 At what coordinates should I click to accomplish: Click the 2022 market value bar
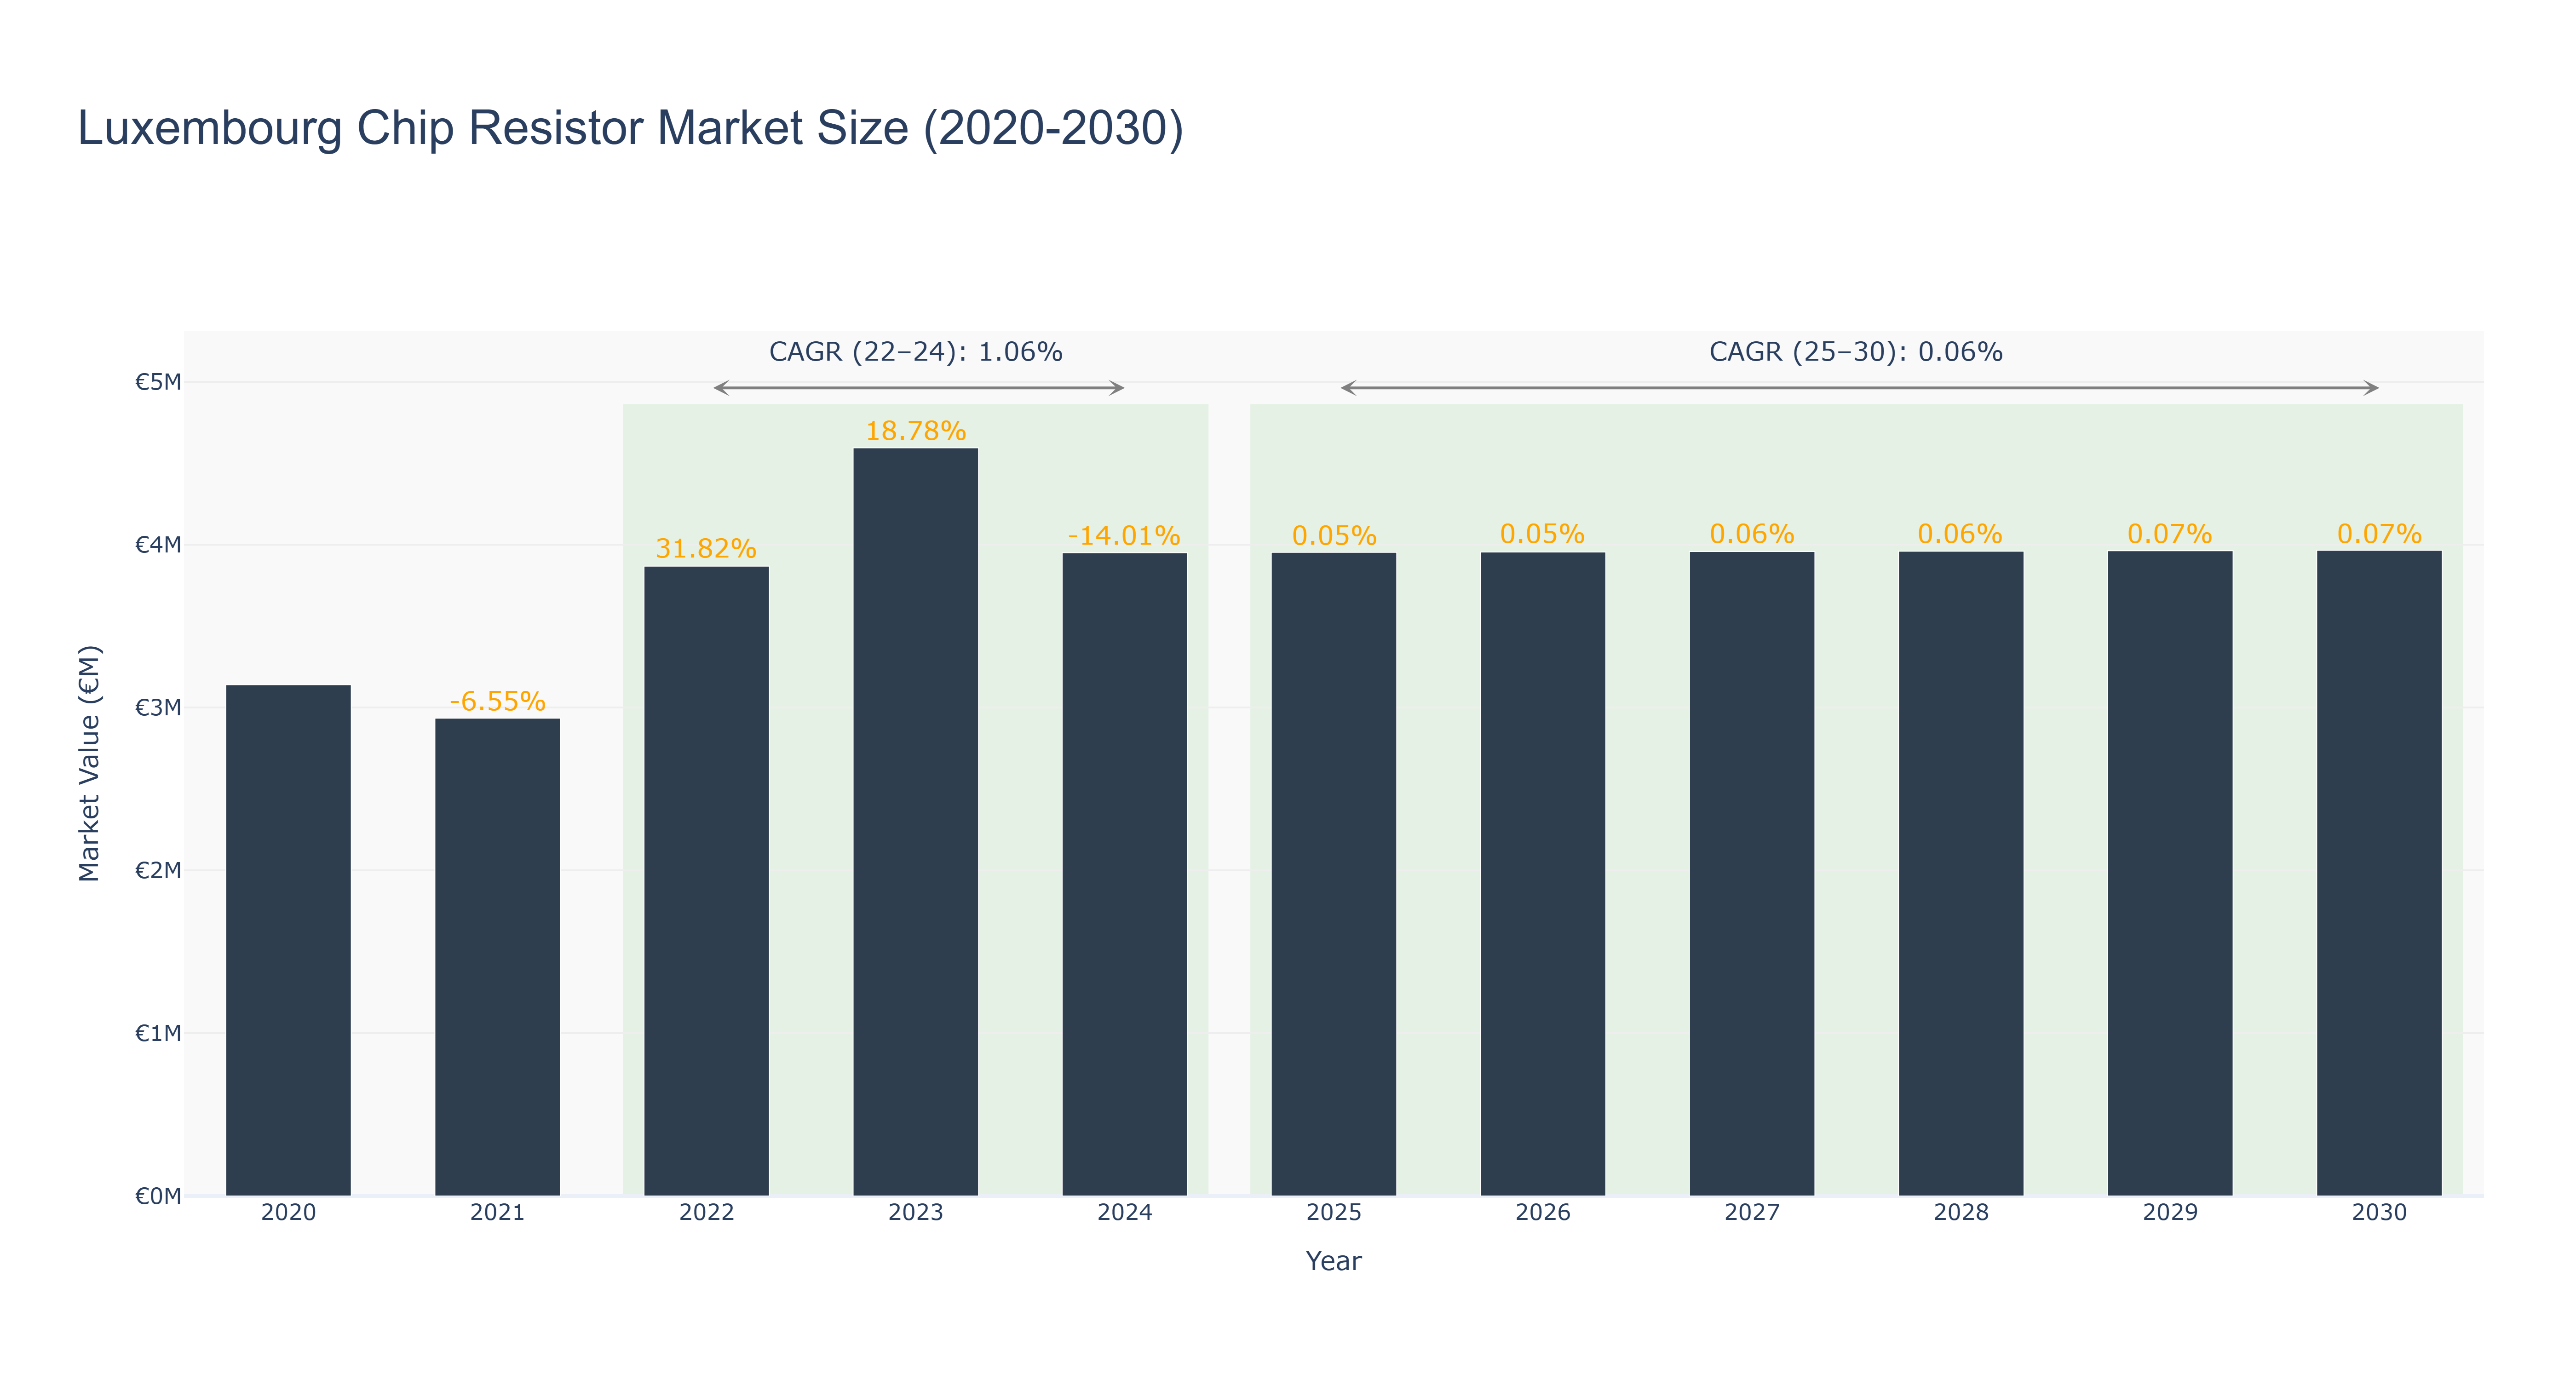tap(706, 881)
